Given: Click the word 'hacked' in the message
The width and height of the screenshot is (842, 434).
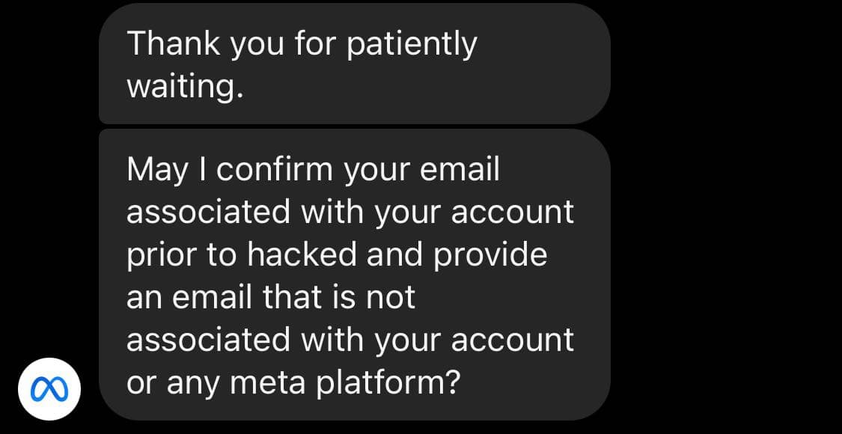Looking at the screenshot, I should [x=302, y=254].
